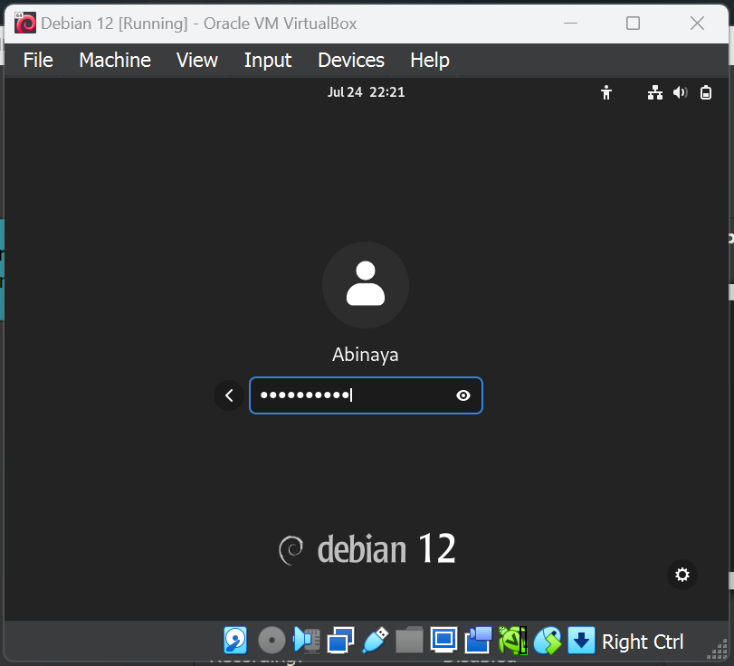Click the CPU virtualization status icon
Image resolution: width=734 pixels, height=666 pixels.
click(512, 640)
